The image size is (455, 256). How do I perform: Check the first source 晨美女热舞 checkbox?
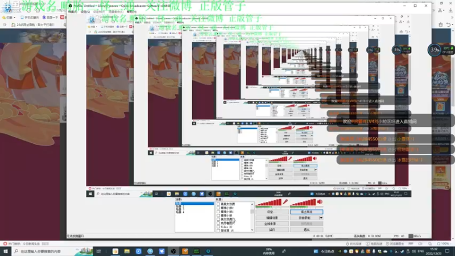pos(218,204)
